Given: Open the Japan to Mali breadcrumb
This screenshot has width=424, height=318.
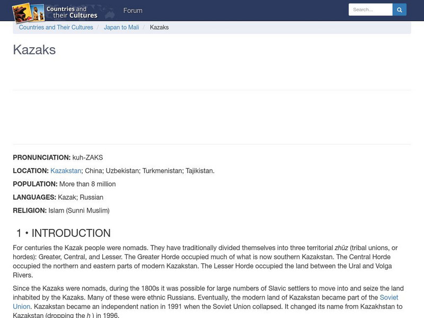Looking at the screenshot, I should (121, 28).
